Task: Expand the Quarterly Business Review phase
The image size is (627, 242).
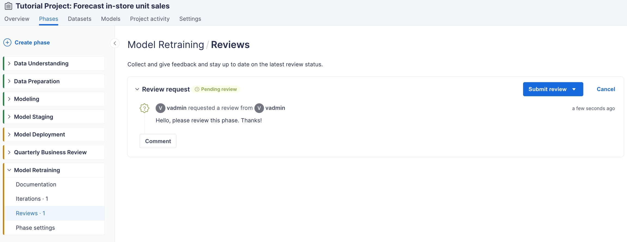Action: (9, 152)
